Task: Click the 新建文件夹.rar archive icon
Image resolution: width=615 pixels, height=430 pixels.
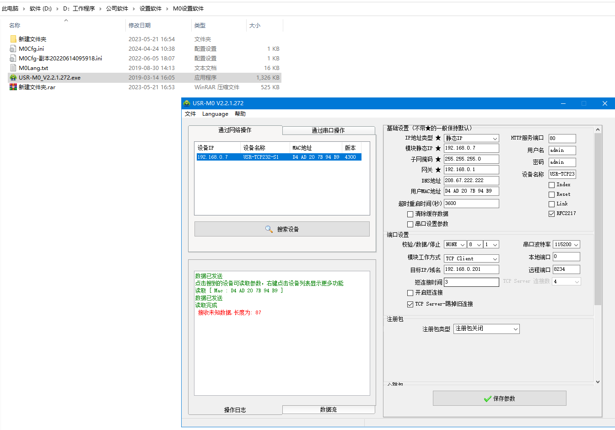Action: coord(13,87)
